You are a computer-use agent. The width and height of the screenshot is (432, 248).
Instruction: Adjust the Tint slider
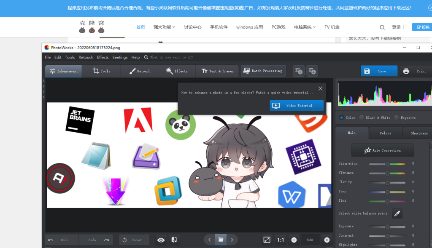tap(387, 201)
